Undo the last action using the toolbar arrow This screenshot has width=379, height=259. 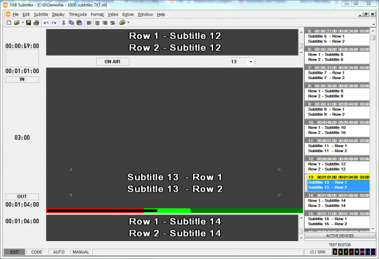coord(46,23)
